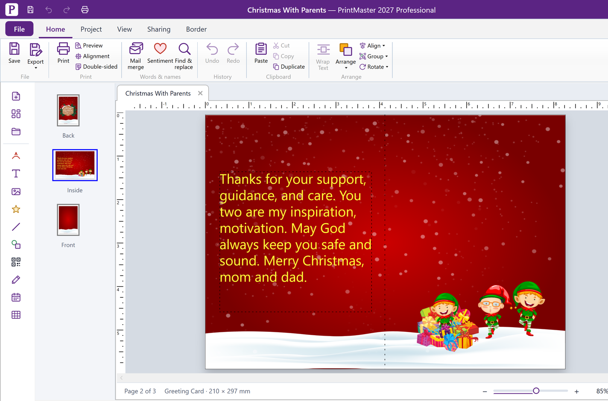The width and height of the screenshot is (608, 401).
Task: Click 'Greeting Card · 210 × 297 mm' status text
Action: (208, 391)
